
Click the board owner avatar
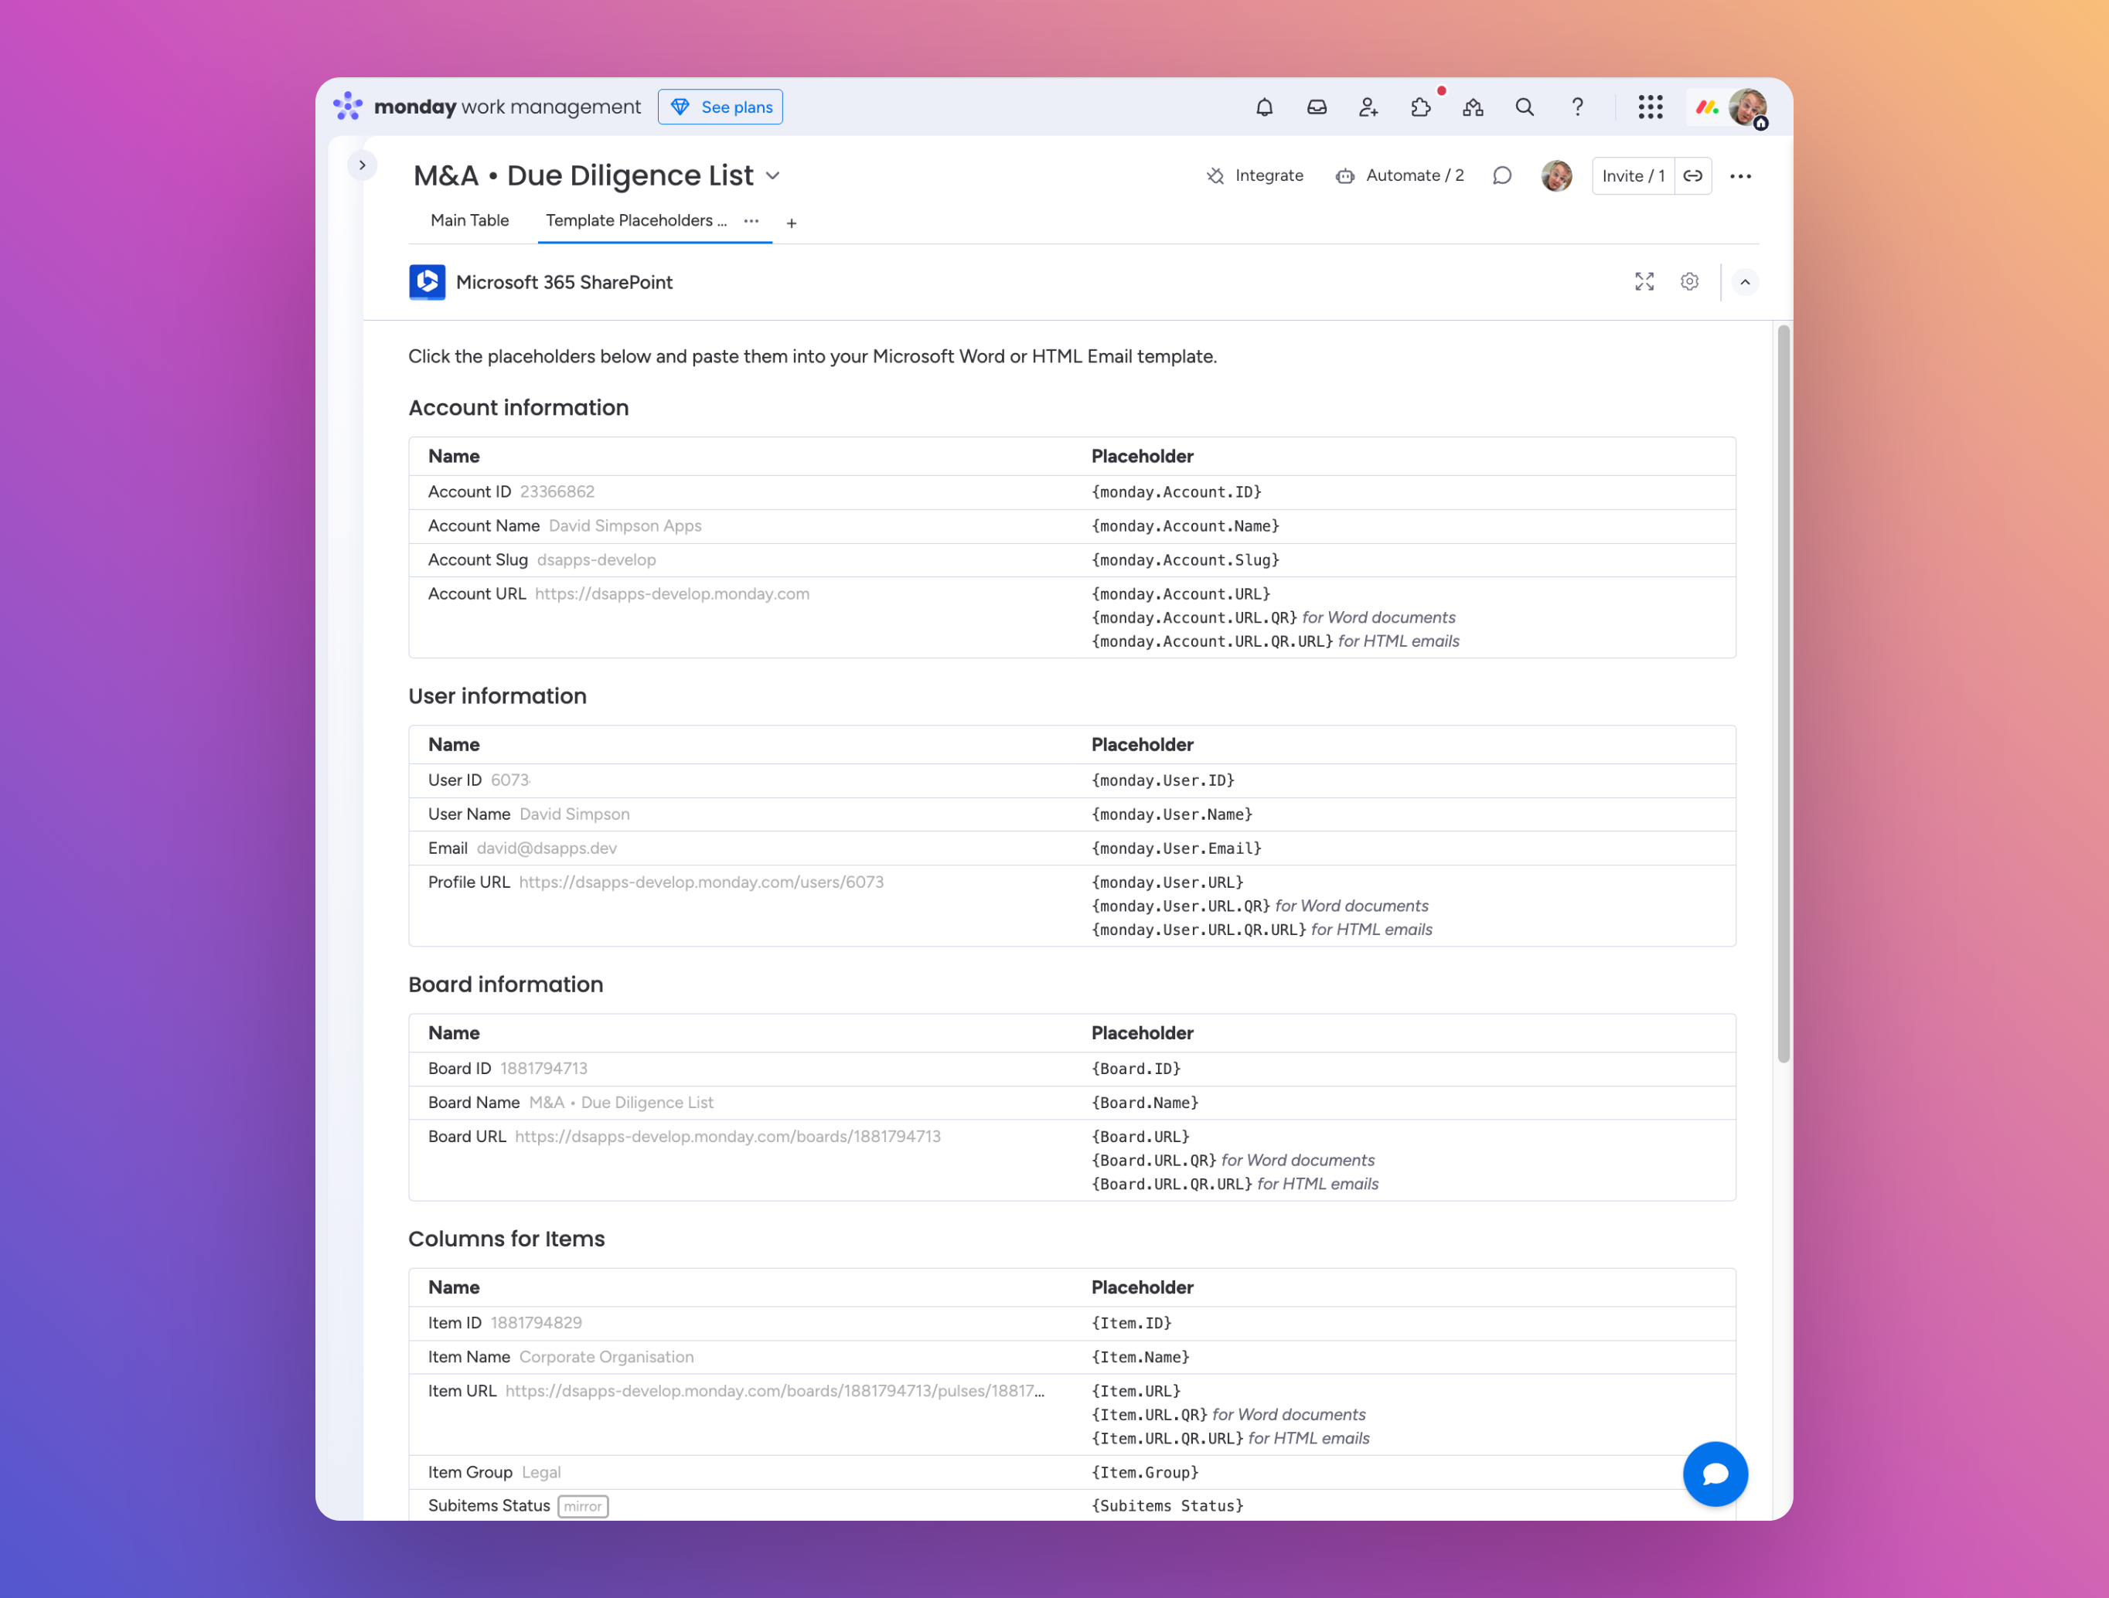pyautogui.click(x=1556, y=175)
